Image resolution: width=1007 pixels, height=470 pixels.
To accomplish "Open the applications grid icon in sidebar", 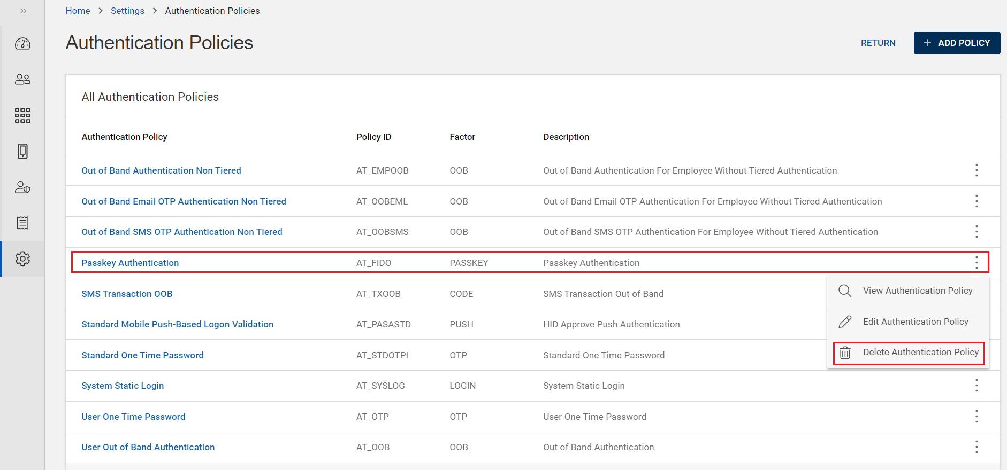I will tap(22, 115).
